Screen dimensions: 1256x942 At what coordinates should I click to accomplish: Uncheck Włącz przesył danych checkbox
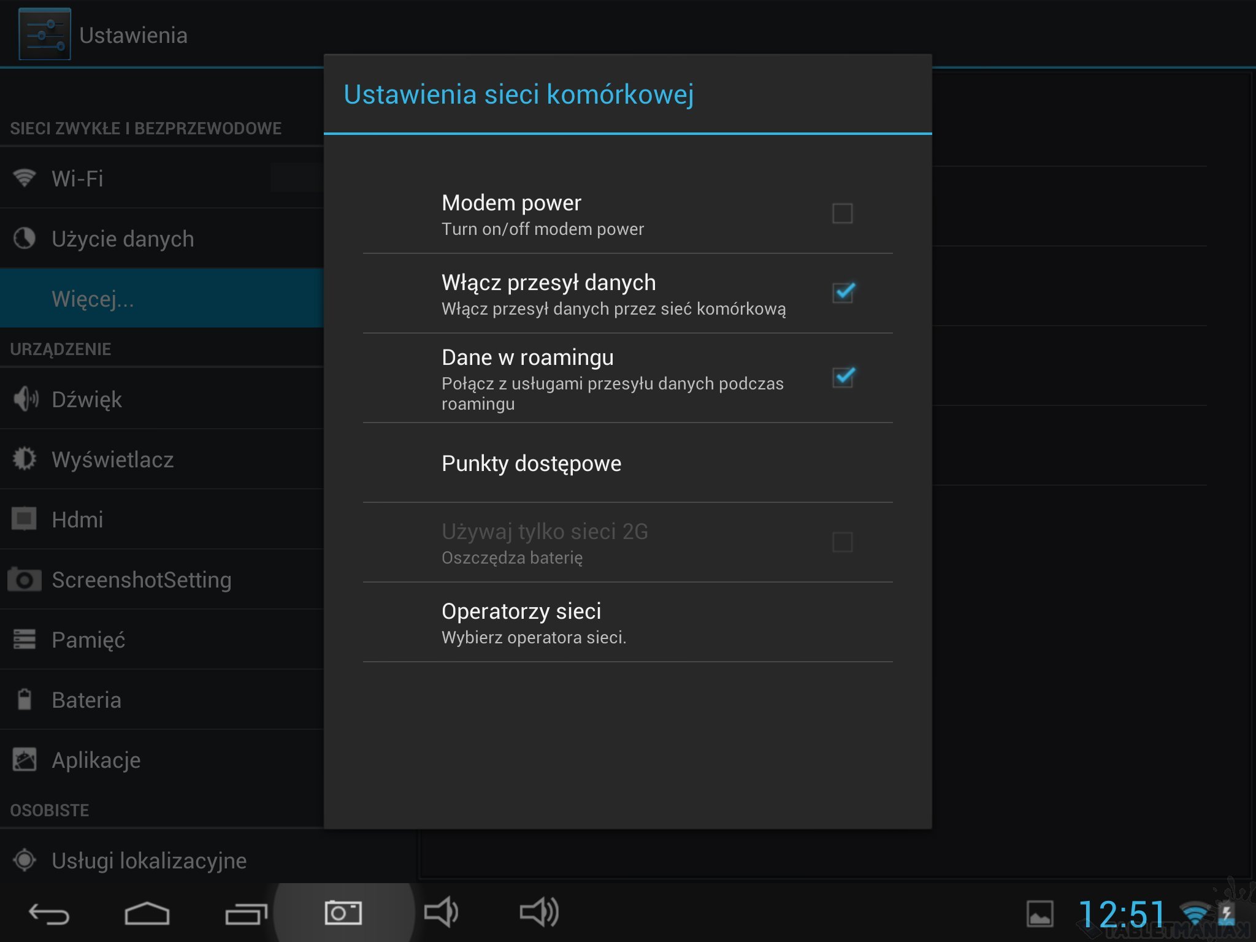pos(843,293)
